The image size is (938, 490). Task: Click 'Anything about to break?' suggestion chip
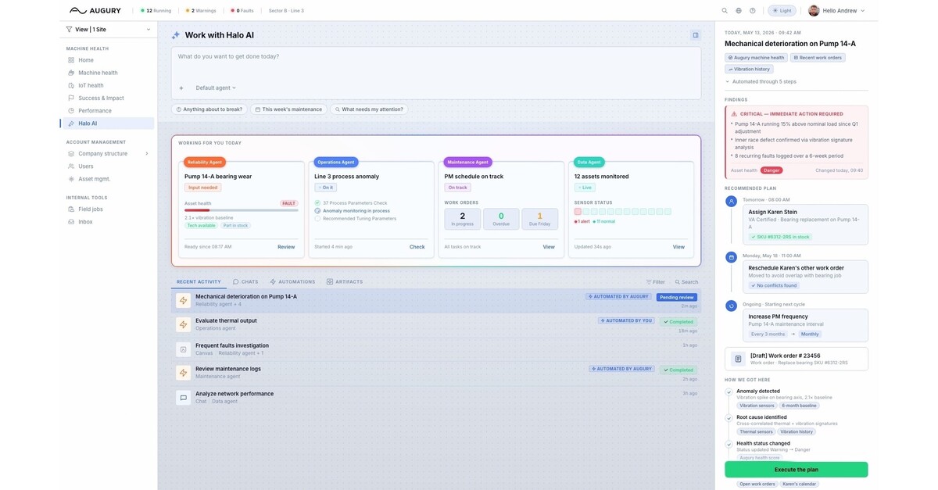pyautogui.click(x=209, y=109)
